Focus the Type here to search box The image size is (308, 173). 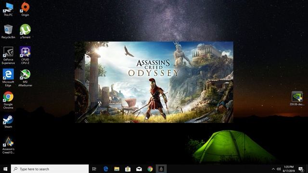click(x=50, y=169)
